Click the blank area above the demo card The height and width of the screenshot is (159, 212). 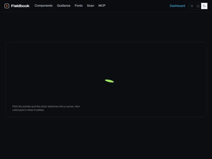106,27
